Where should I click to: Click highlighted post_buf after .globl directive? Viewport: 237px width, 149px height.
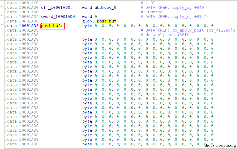(107, 21)
